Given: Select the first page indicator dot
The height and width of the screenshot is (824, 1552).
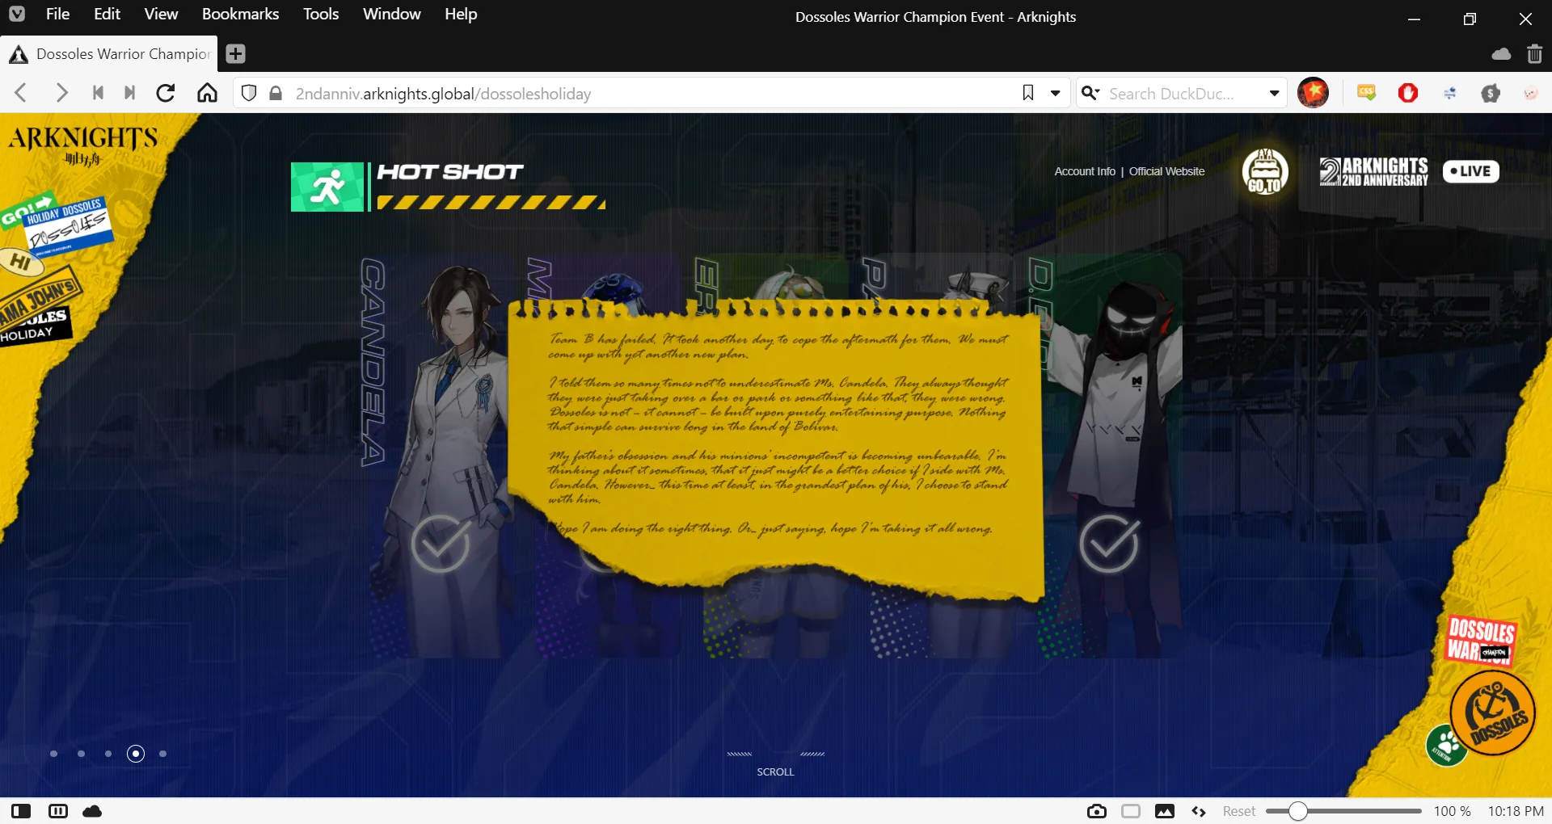Looking at the screenshot, I should point(53,754).
